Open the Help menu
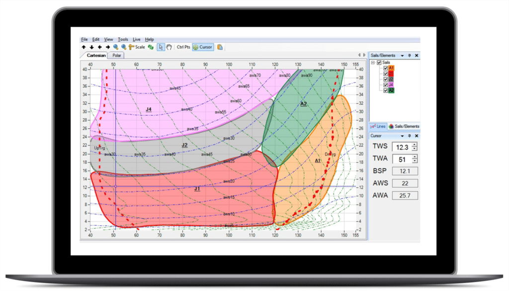 click(x=149, y=39)
